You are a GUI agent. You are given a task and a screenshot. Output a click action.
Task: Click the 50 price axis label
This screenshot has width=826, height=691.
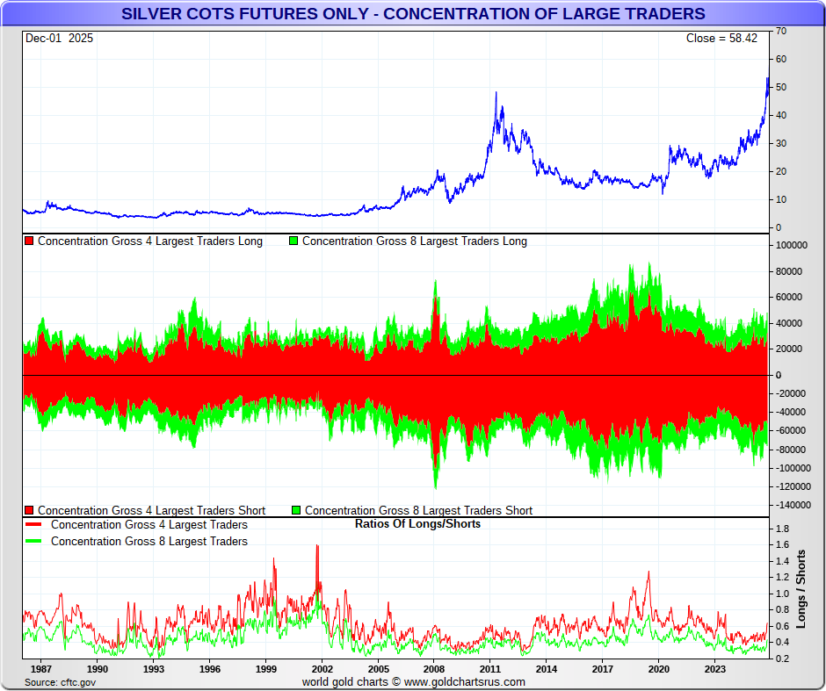tap(781, 87)
